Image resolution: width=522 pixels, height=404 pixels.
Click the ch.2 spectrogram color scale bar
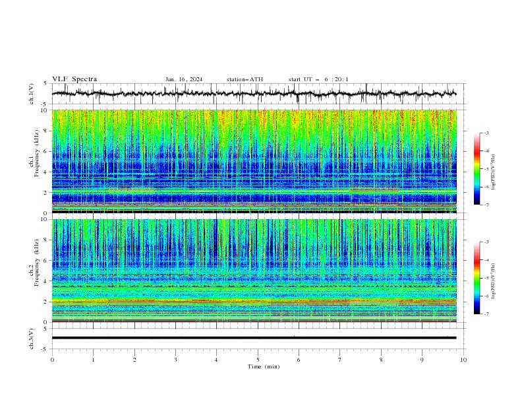click(477, 278)
